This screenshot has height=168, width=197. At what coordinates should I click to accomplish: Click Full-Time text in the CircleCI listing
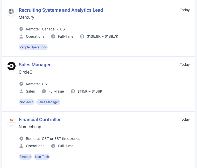(56, 91)
